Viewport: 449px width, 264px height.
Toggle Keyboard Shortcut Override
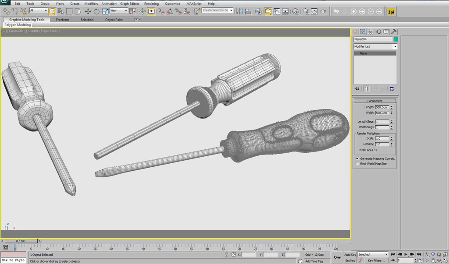coord(151,11)
